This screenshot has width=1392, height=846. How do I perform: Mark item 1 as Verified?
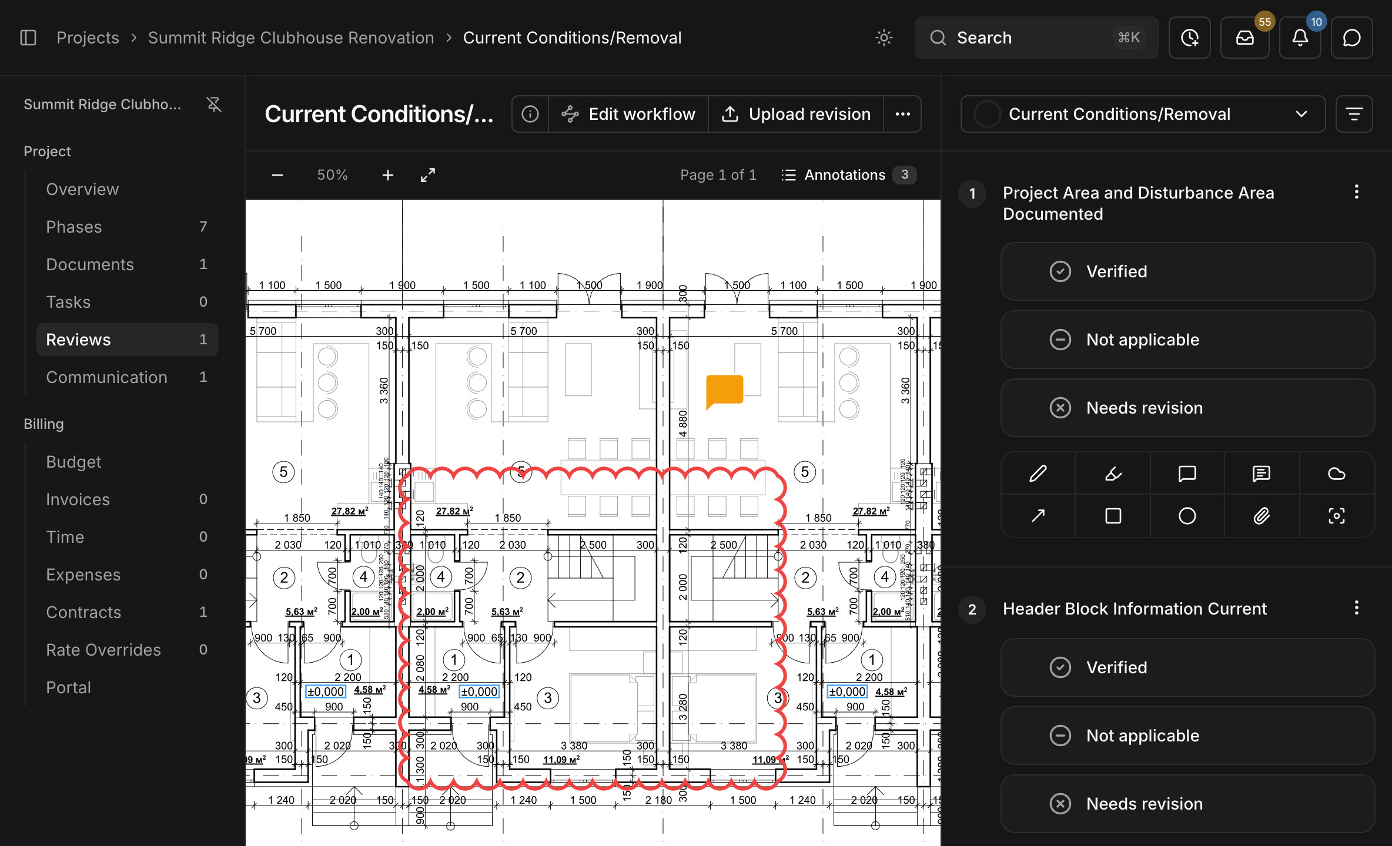(1187, 271)
